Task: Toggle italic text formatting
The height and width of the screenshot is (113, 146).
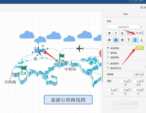Action: coord(116,33)
